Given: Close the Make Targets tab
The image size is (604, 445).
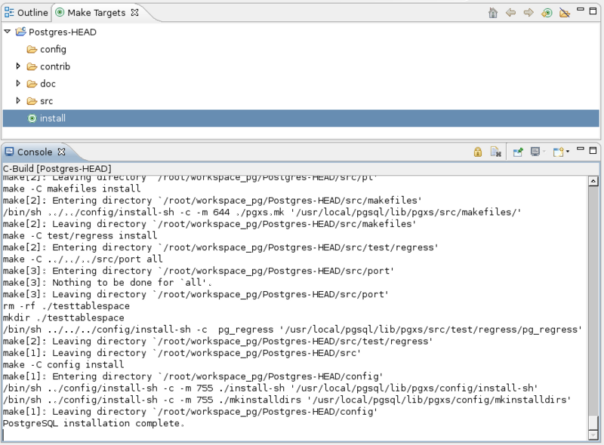Looking at the screenshot, I should (x=134, y=13).
